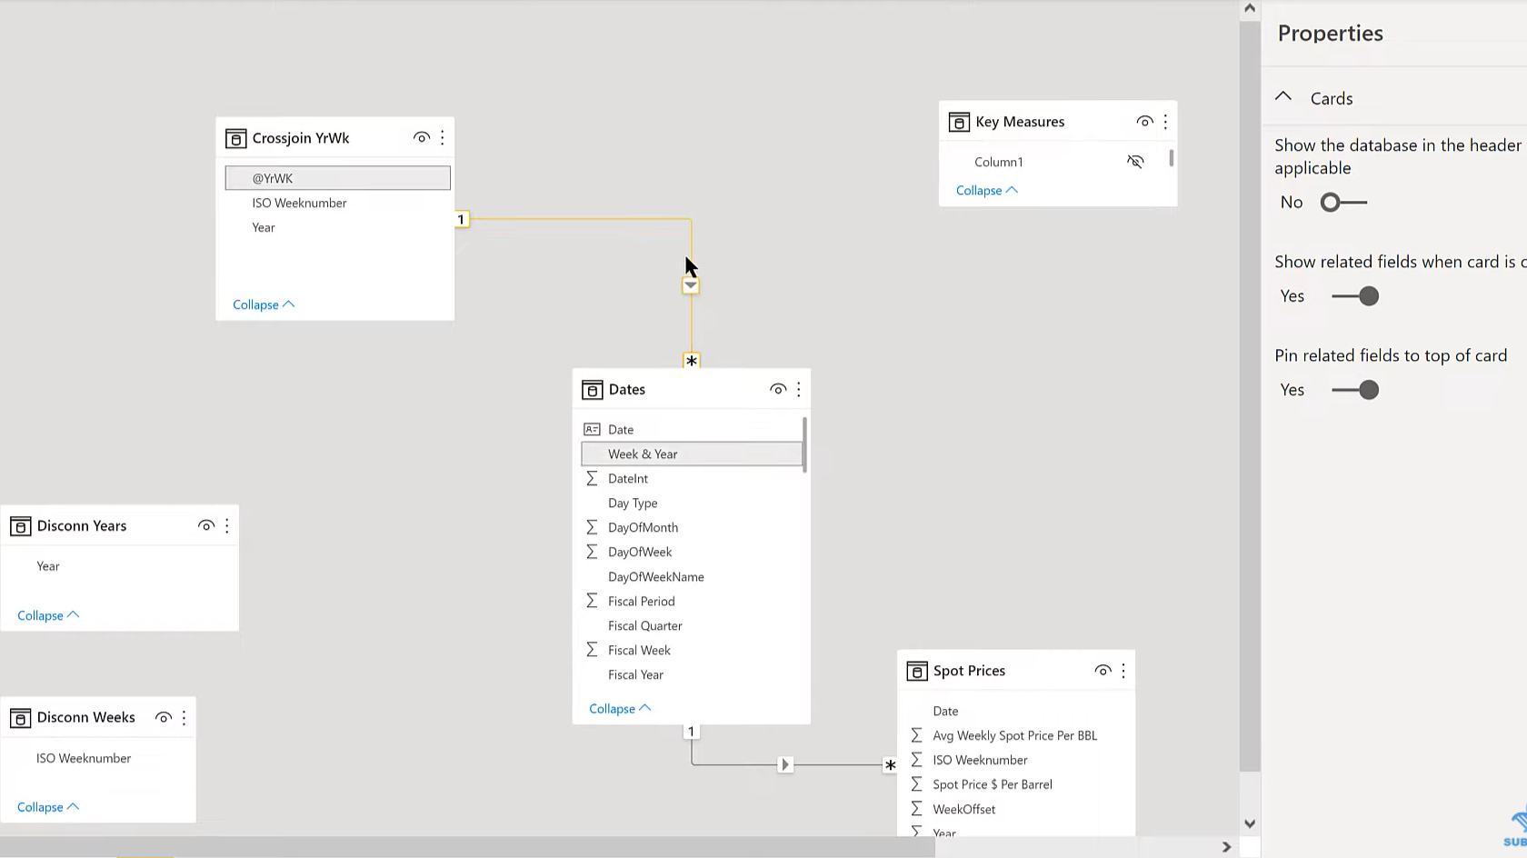Select the Week & Year field
1527x858 pixels.
(692, 454)
